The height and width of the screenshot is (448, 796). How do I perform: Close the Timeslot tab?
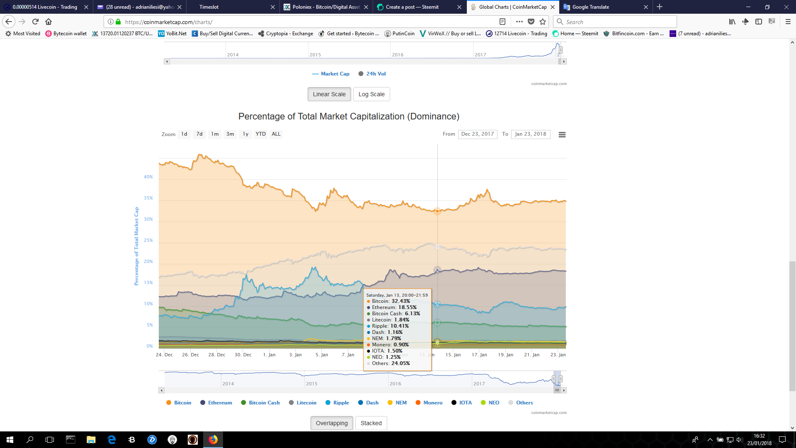point(272,7)
